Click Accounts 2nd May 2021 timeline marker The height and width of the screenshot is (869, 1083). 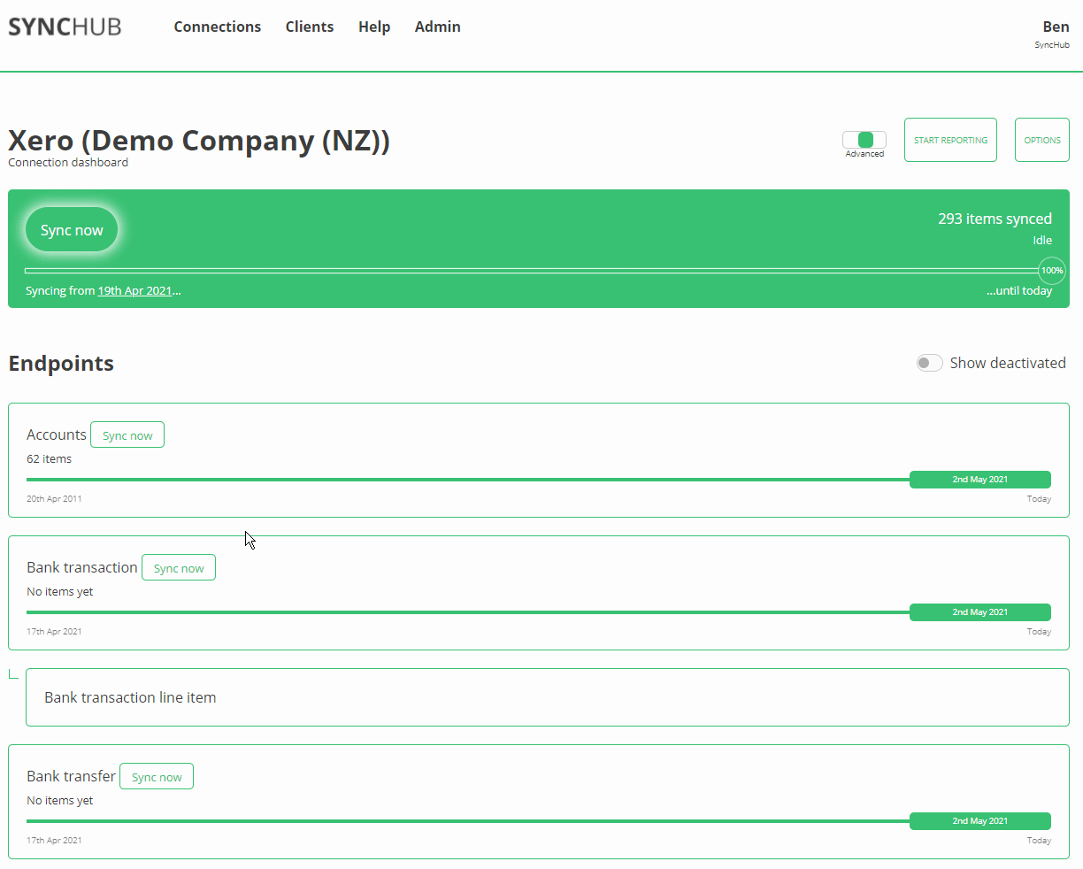(980, 480)
